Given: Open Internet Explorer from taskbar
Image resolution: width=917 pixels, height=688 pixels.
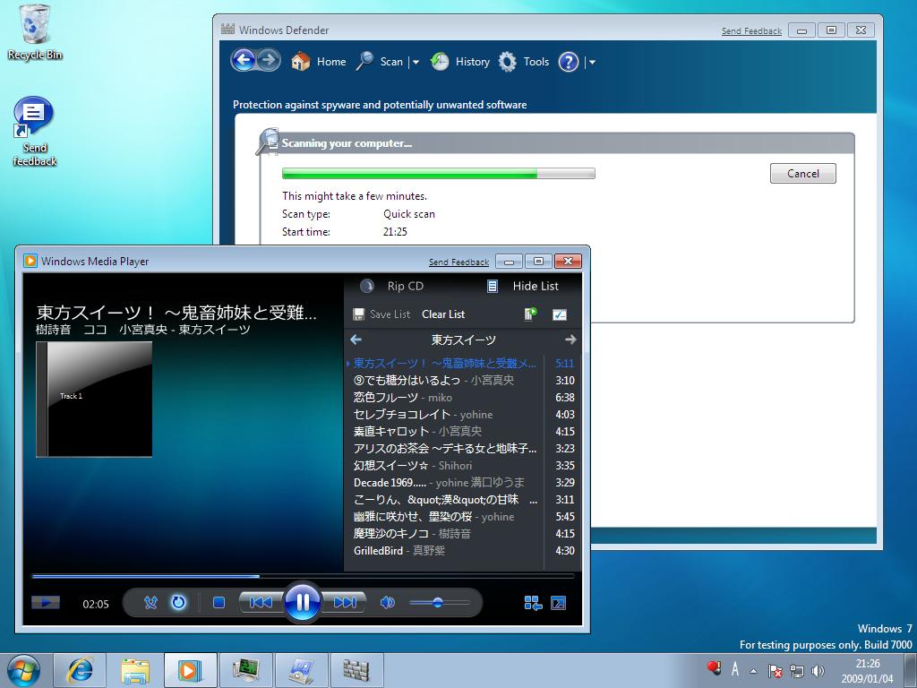Looking at the screenshot, I should point(80,670).
